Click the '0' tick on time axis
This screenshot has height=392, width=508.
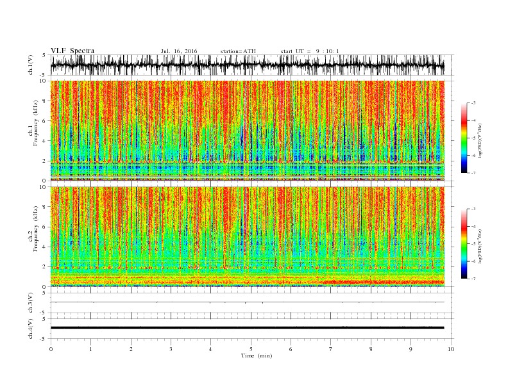(51, 349)
